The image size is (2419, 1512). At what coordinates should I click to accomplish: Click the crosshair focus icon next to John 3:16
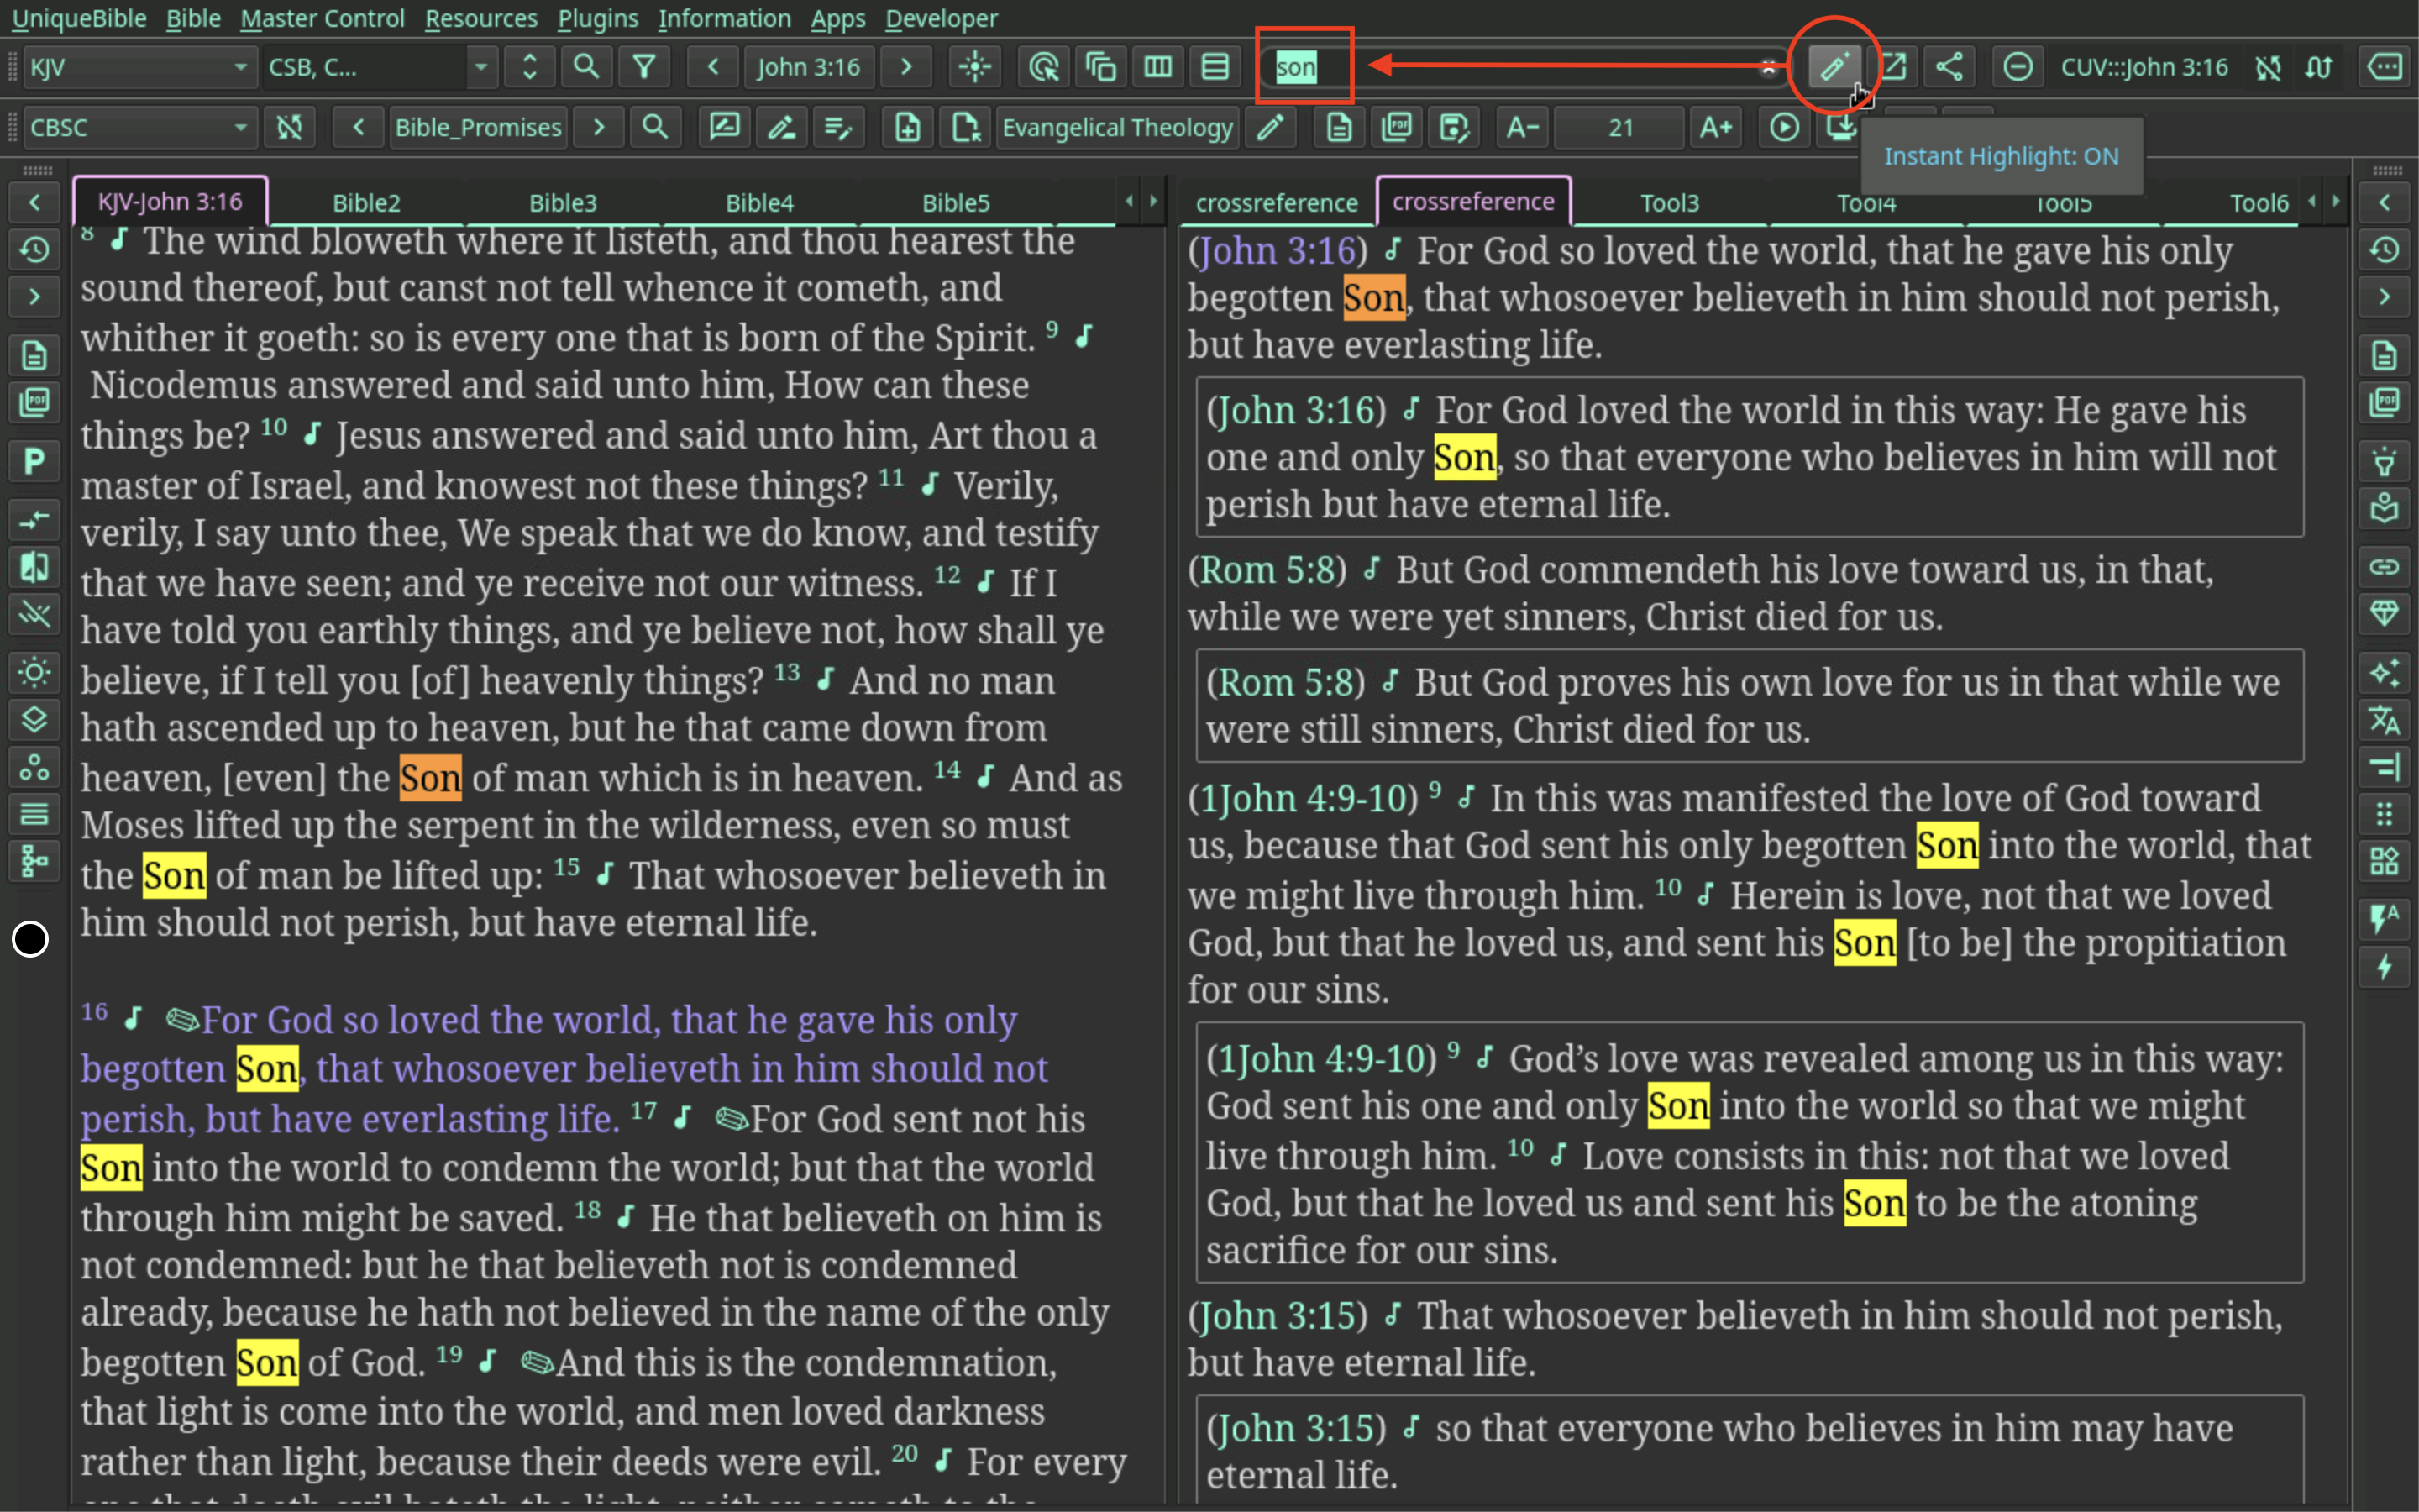[x=973, y=67]
